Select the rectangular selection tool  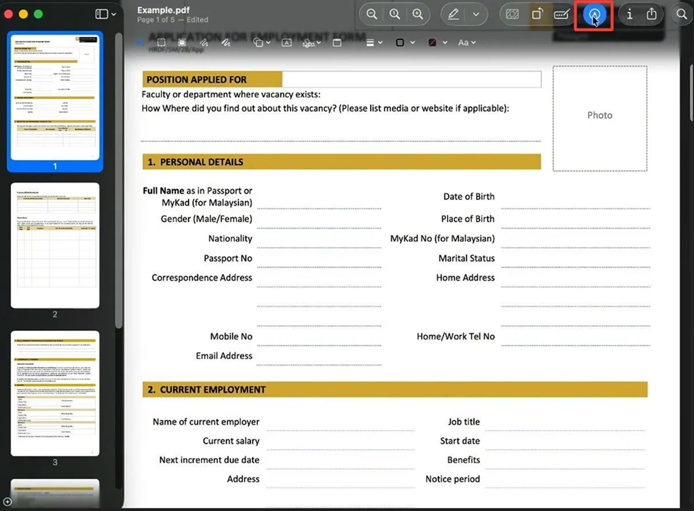[161, 42]
